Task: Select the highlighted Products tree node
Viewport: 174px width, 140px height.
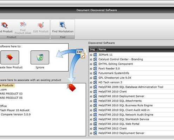Action: pos(7,85)
